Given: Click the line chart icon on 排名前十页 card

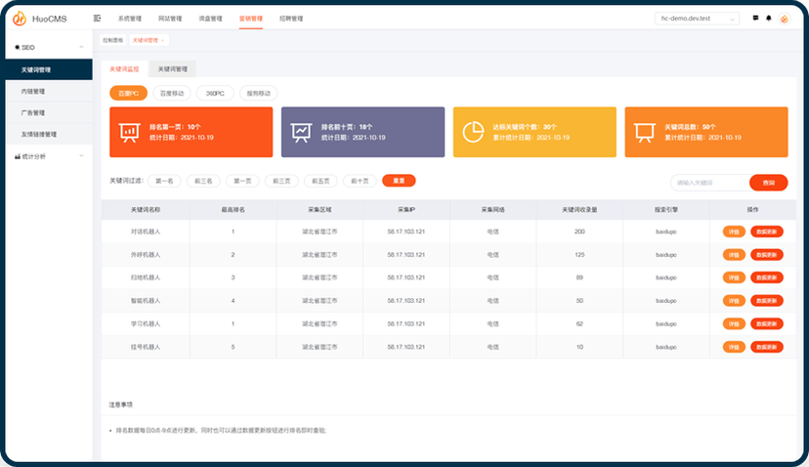Looking at the screenshot, I should [300, 132].
